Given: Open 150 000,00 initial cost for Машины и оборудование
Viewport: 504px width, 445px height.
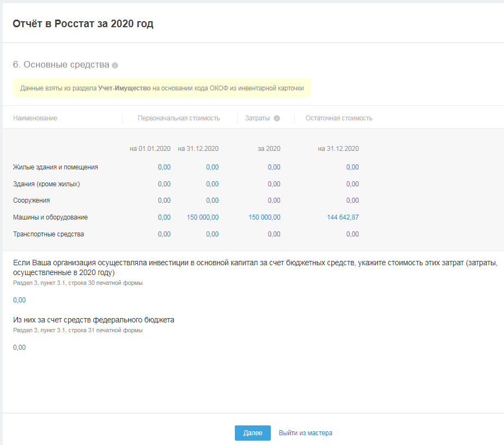Looking at the screenshot, I should [x=203, y=217].
